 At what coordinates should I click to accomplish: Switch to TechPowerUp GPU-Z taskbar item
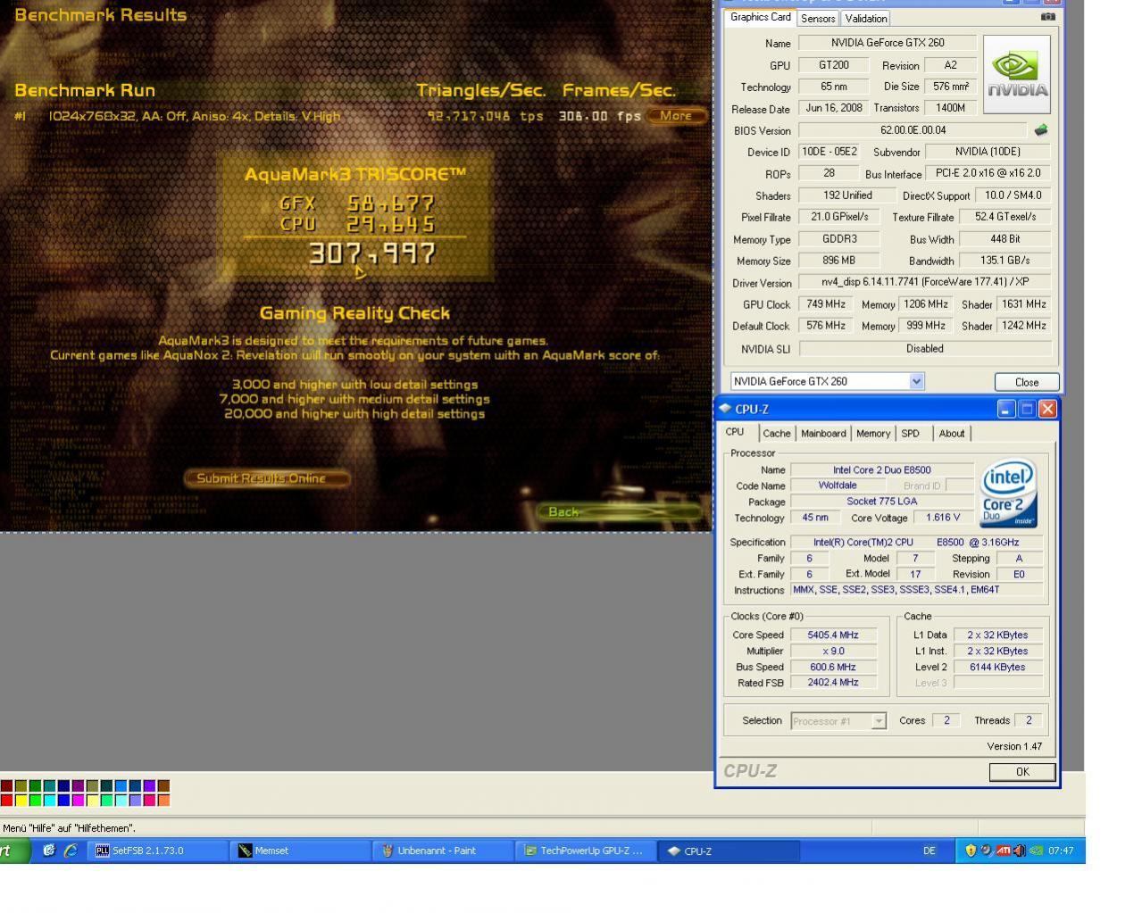[x=587, y=851]
